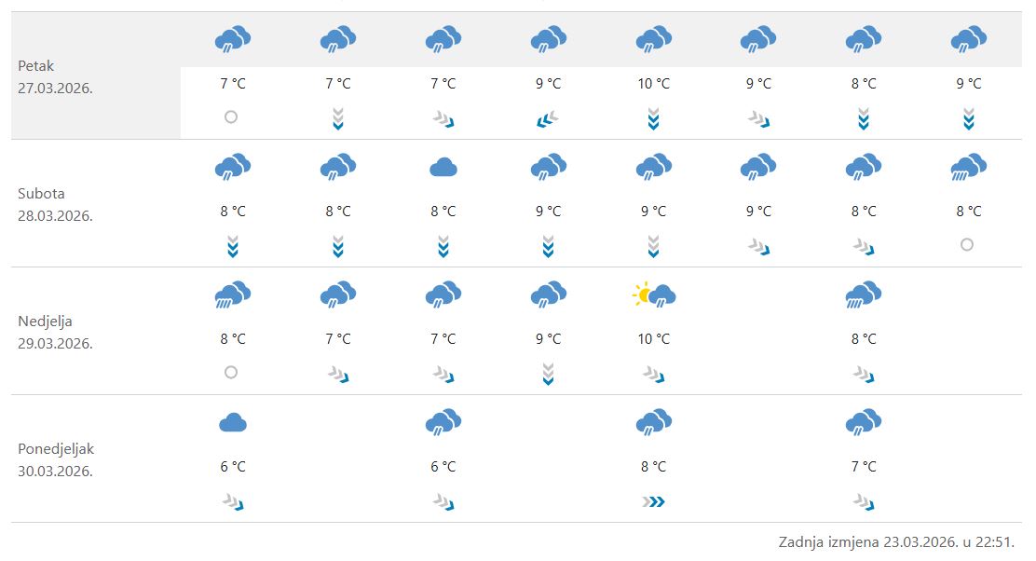Screen dimensions: 1036x561
Task: Click the rain cloud above Ponedjeljak 8 °C
Action: coord(653,421)
